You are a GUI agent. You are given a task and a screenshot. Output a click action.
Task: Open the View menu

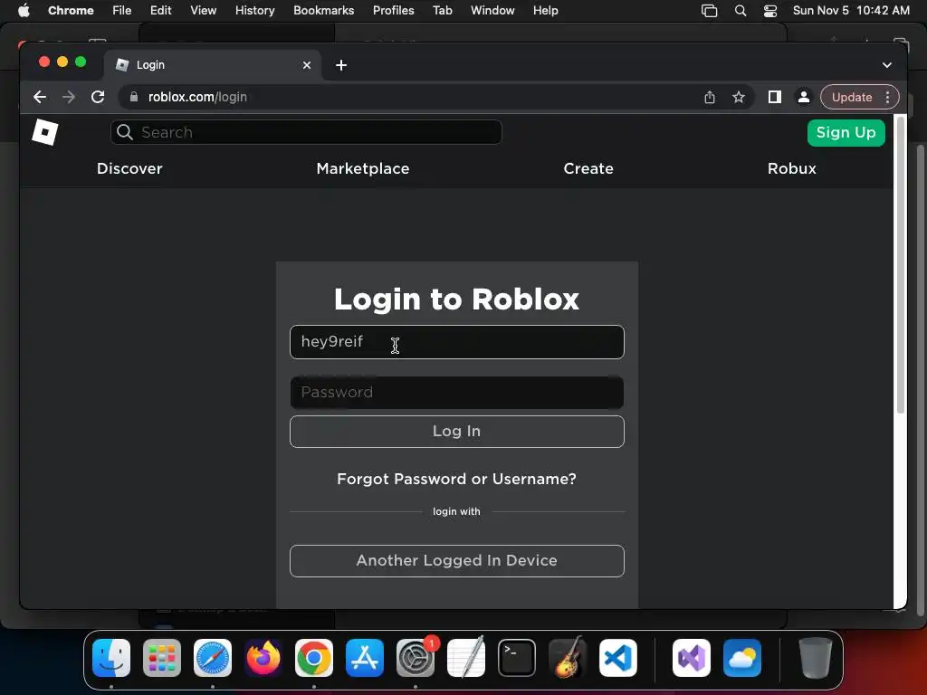coord(203,11)
